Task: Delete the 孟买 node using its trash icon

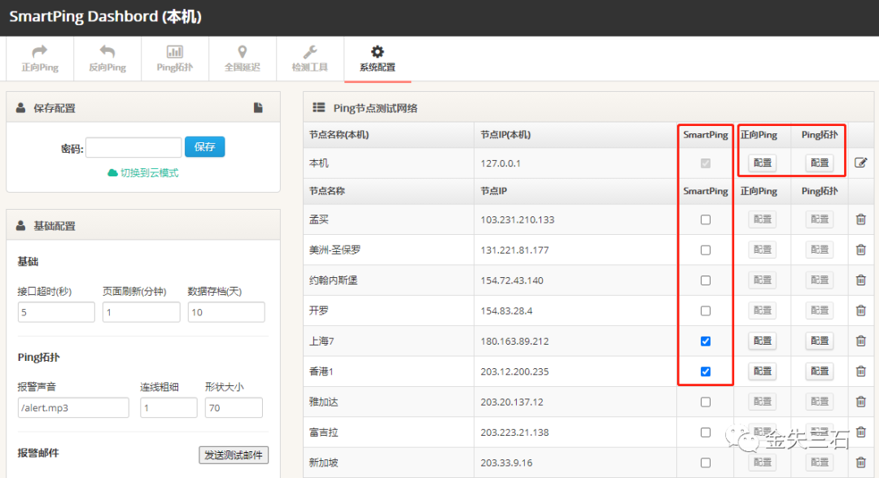Action: pos(860,219)
